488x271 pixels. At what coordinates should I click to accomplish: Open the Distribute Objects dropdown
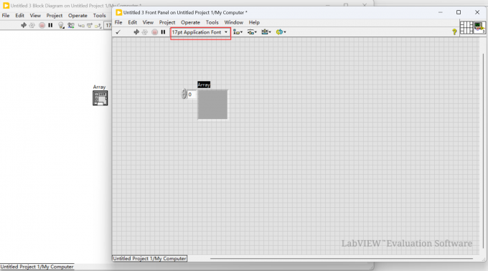tap(252, 32)
